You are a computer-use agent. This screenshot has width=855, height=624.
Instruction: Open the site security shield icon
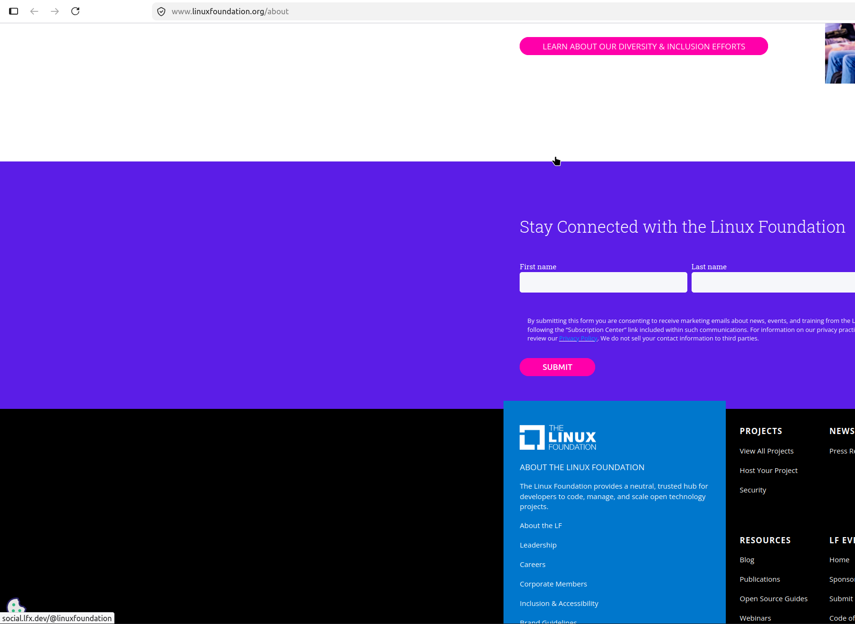161,11
